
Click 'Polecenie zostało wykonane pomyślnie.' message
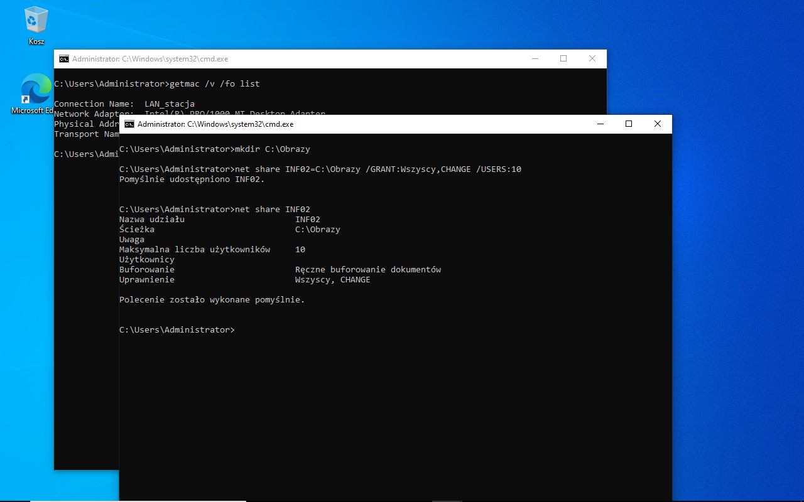coord(212,300)
